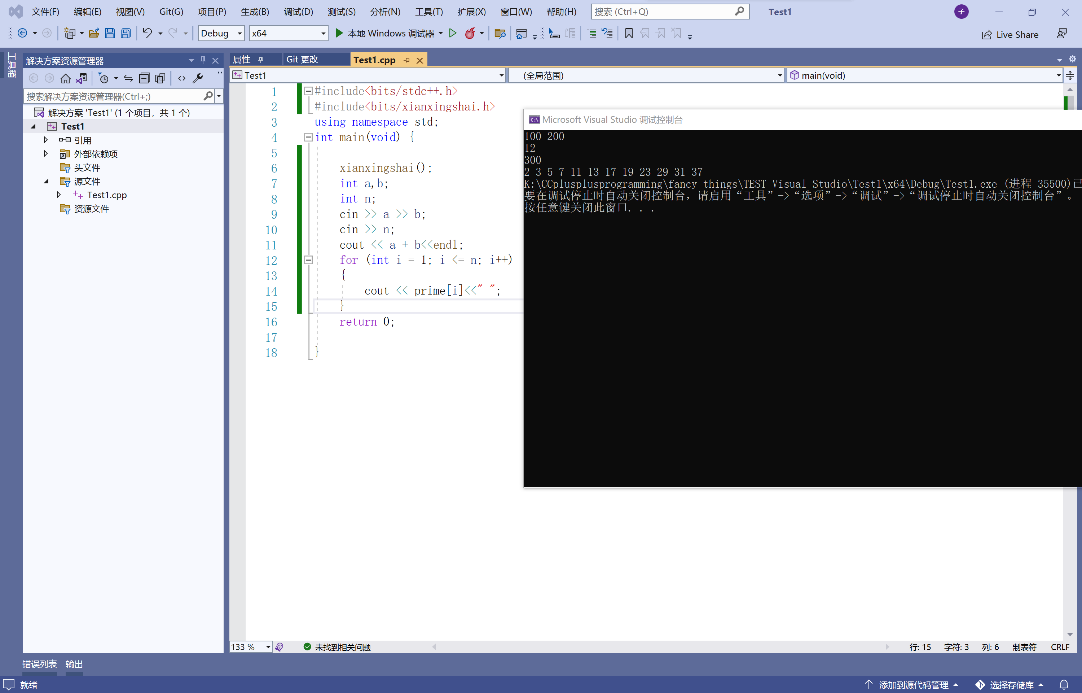Collapse the for loop fold marker

(x=308, y=260)
